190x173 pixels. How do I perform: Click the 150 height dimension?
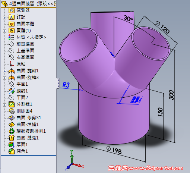160,112
